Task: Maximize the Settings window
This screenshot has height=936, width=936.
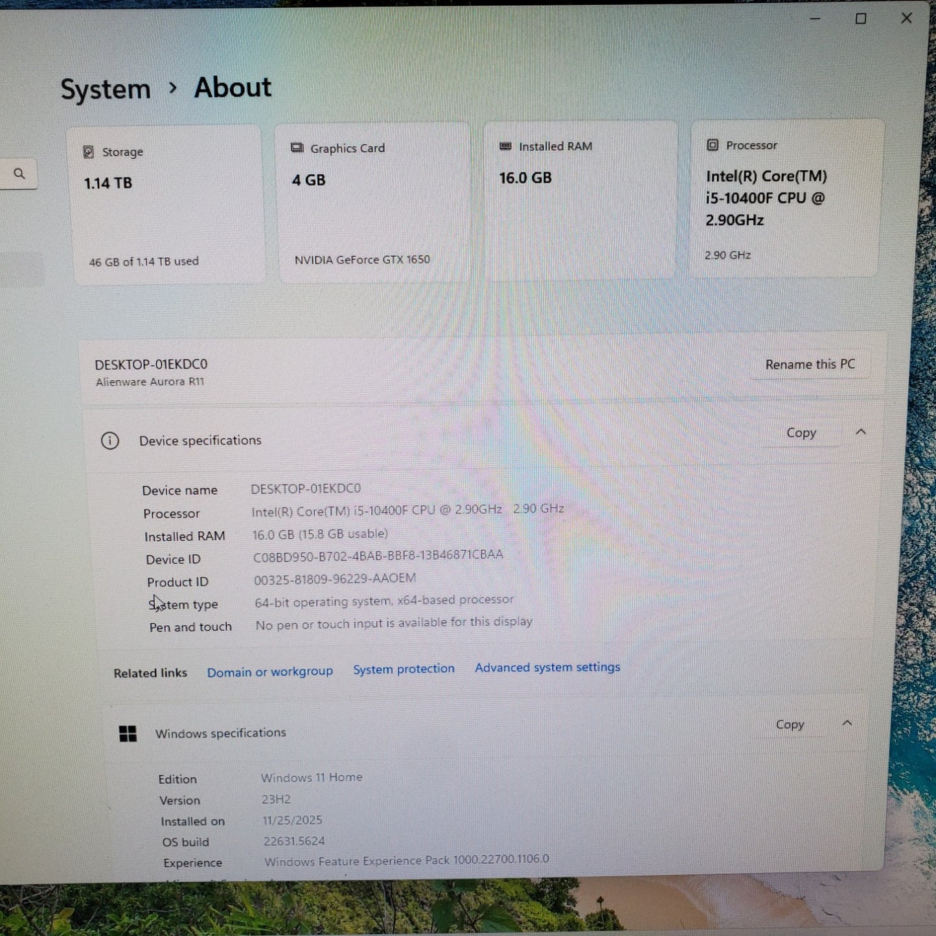Action: 861,19
